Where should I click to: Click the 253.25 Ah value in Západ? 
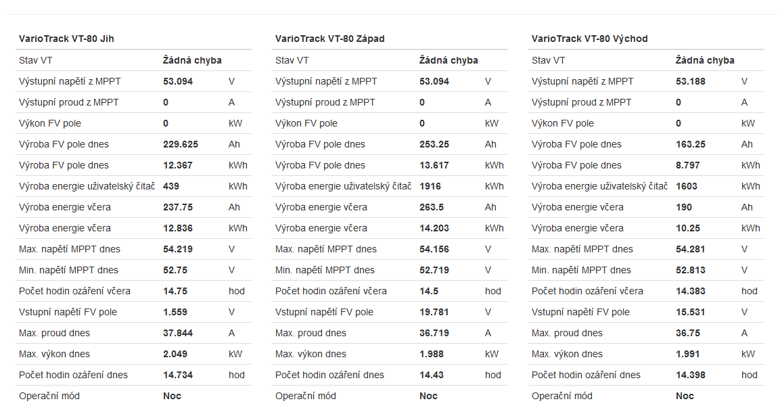434,144
